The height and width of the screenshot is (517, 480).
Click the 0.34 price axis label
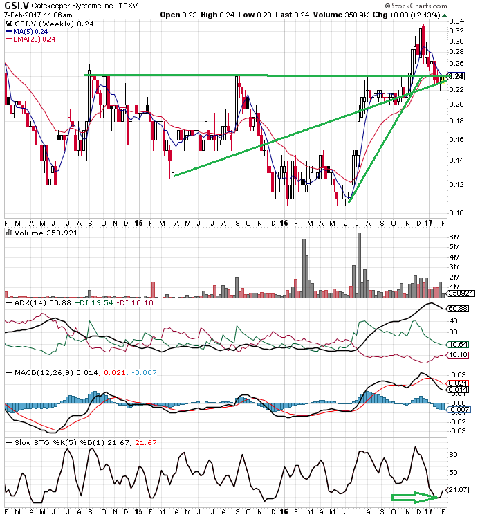pyautogui.click(x=456, y=21)
